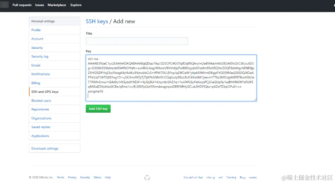This screenshot has width=335, height=183.
Task: Open the Profile settings page
Action: coord(54,30)
